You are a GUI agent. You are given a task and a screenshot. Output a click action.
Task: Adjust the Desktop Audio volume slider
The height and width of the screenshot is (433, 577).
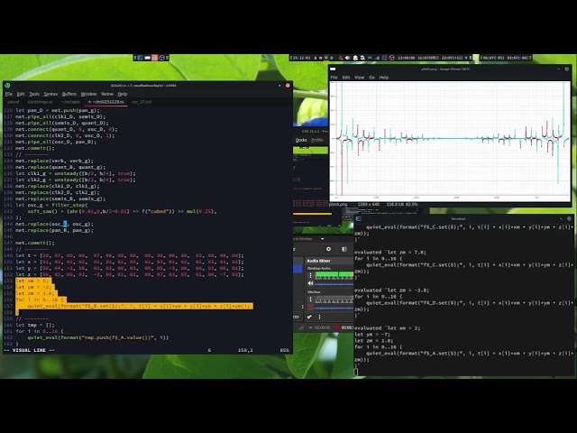click(334, 285)
